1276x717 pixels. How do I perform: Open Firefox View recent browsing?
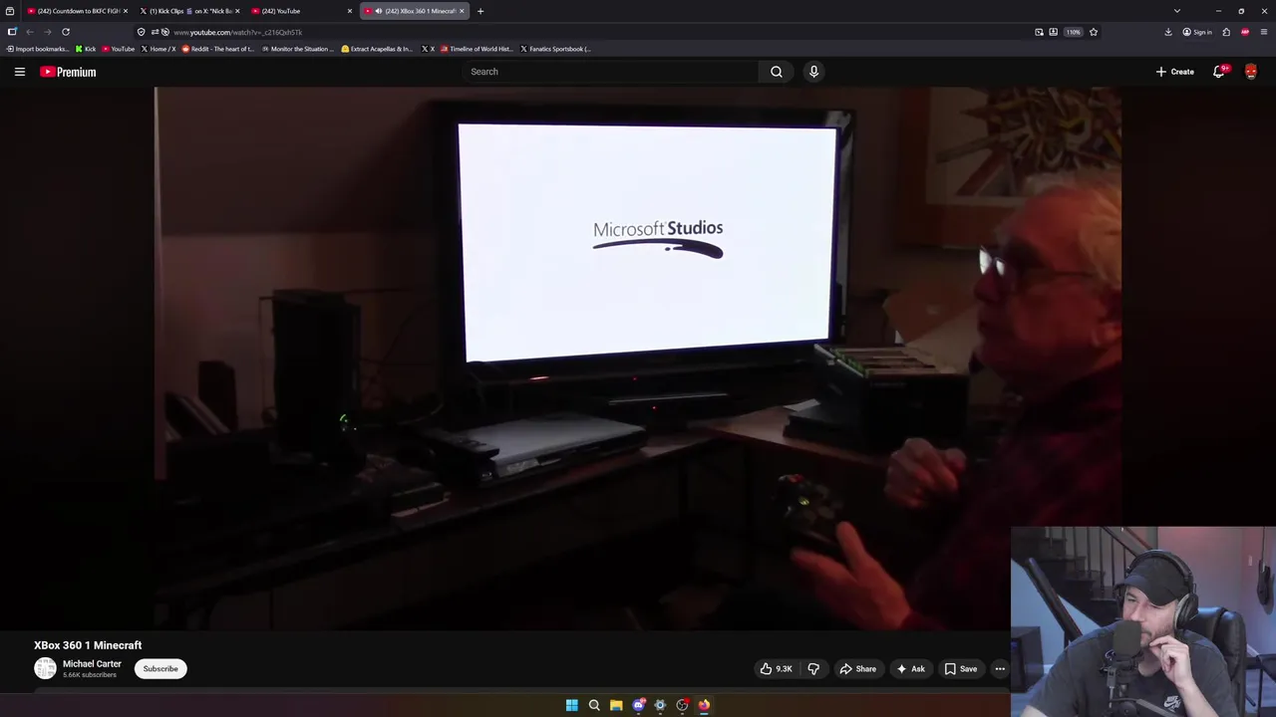(x=10, y=11)
